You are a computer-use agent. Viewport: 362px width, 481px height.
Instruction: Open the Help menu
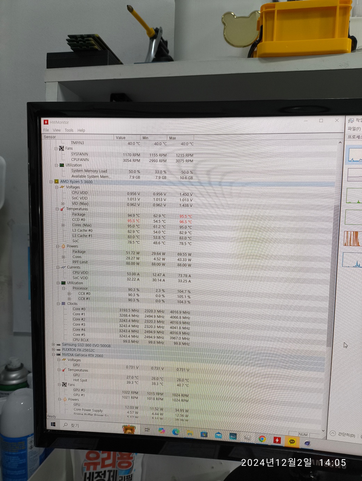[81, 130]
